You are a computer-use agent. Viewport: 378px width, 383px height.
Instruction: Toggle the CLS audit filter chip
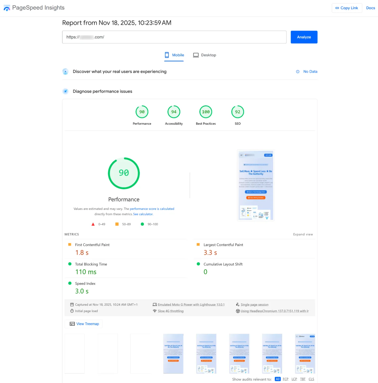click(311, 379)
